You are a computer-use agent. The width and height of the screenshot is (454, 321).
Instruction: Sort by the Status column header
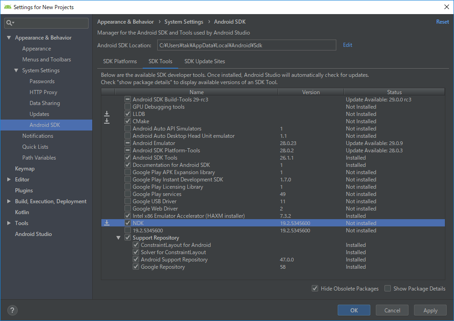point(394,92)
